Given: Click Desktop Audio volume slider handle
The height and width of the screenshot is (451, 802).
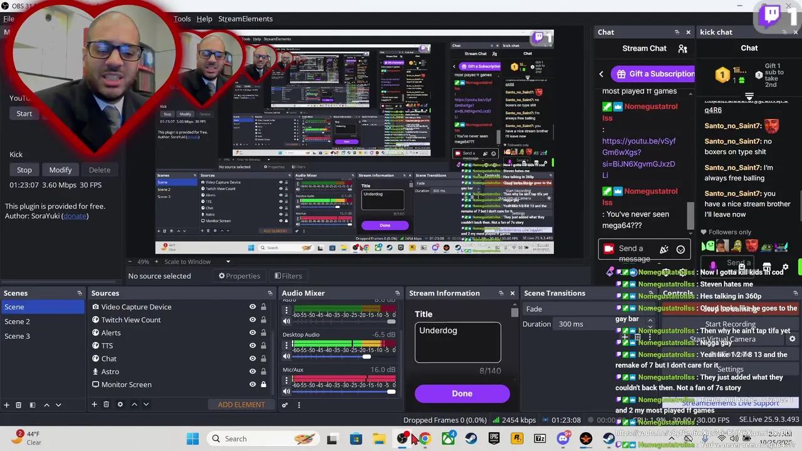Looking at the screenshot, I should coord(367,356).
